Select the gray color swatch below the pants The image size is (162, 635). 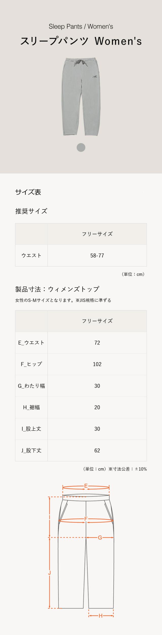[81, 147]
